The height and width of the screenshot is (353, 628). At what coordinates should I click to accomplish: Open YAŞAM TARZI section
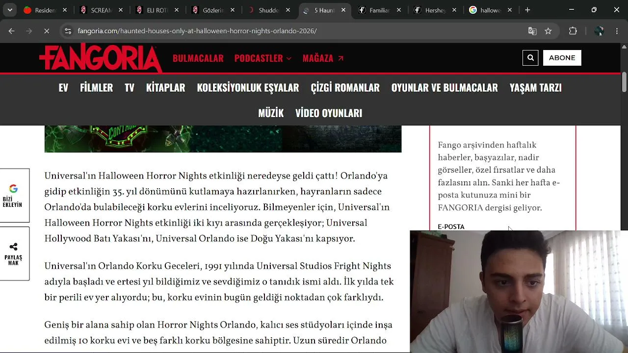[536, 88]
